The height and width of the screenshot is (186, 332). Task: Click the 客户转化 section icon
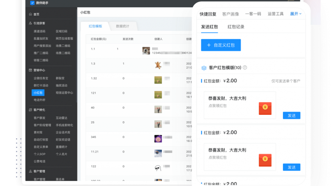pos(30,110)
